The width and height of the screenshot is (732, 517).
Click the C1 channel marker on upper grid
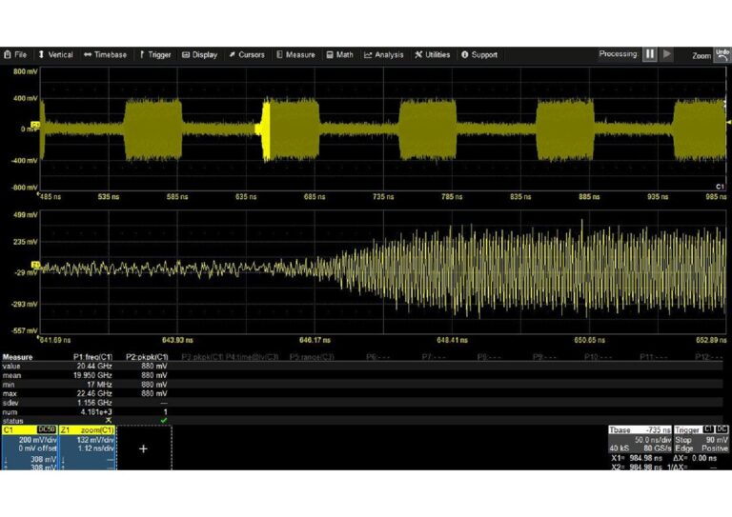[x=35, y=125]
